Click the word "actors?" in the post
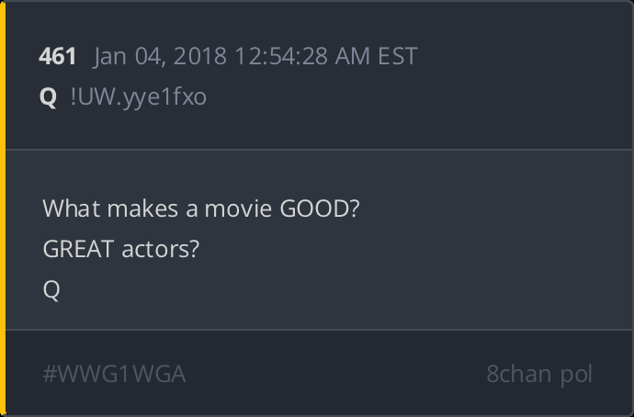This screenshot has width=634, height=417. (161, 249)
